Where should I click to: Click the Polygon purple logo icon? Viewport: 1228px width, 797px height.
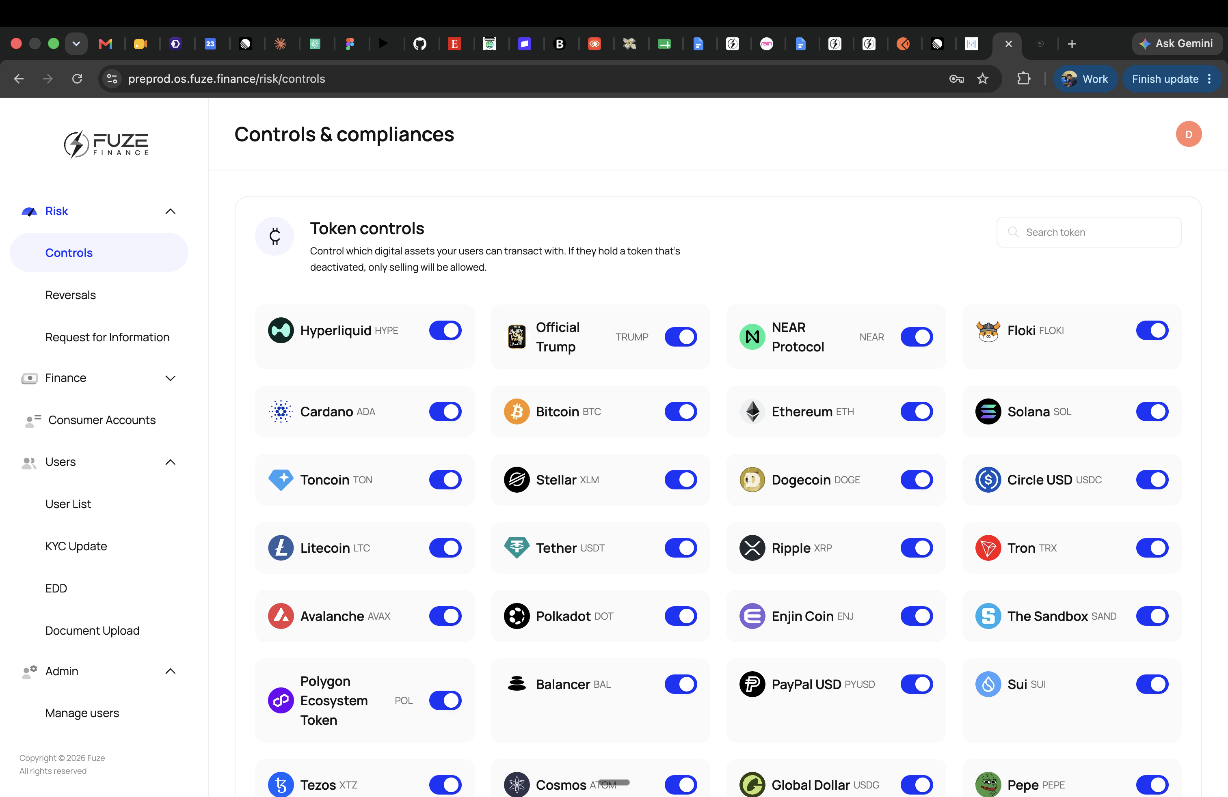tap(281, 700)
